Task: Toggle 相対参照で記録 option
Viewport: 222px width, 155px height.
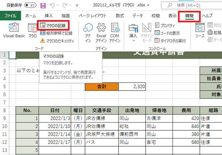Action: (57, 33)
